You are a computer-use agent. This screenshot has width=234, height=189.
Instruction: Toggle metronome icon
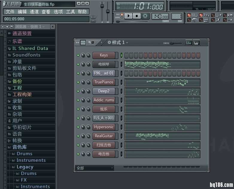pos(194,20)
